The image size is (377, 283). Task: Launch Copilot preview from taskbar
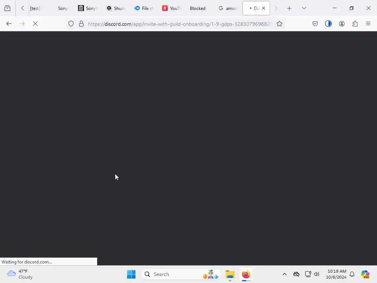click(x=365, y=274)
